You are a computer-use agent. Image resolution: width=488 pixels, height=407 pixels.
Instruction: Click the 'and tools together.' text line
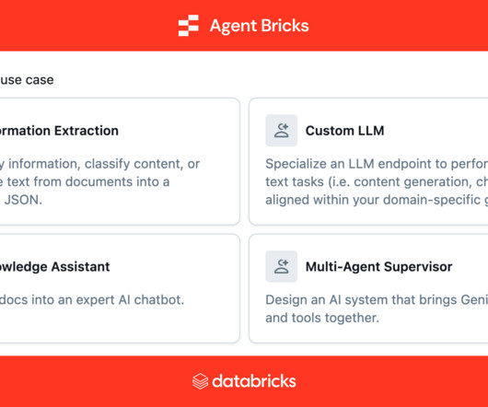[322, 318]
